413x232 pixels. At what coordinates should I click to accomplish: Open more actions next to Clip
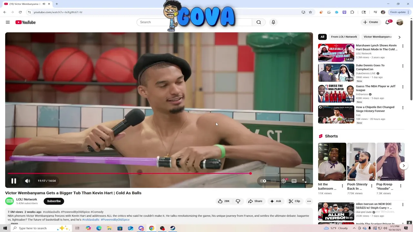click(309, 201)
